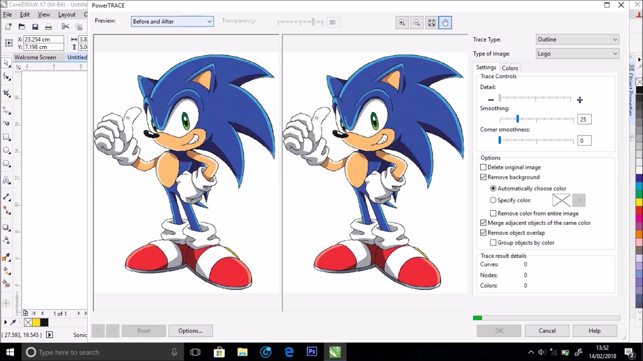Select the Ellipse tool in toolbox

(7, 150)
